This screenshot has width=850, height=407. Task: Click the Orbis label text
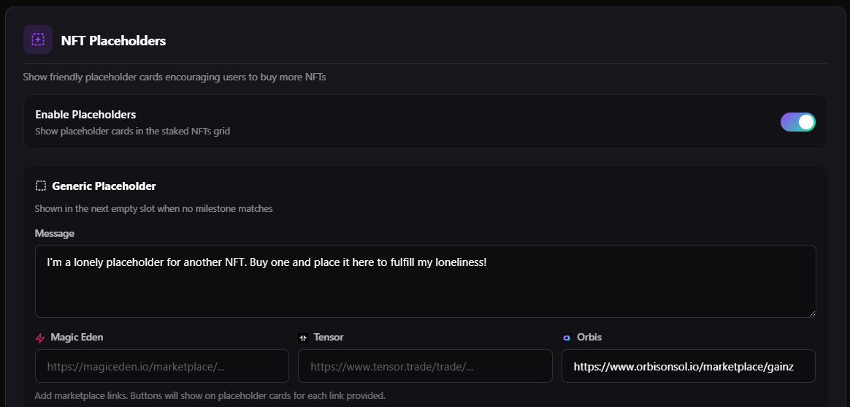click(589, 338)
